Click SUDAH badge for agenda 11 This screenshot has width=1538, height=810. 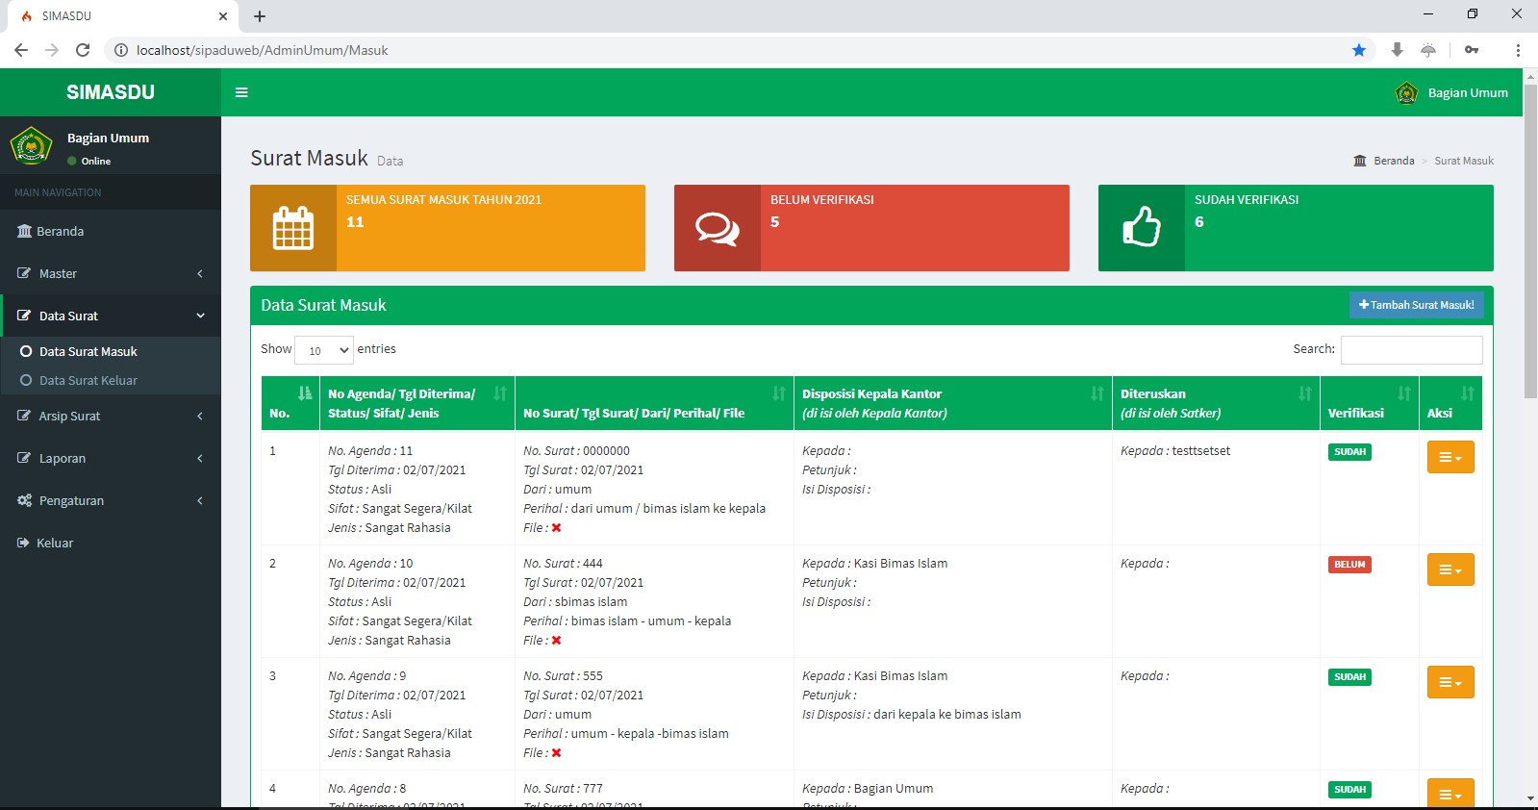click(x=1349, y=452)
